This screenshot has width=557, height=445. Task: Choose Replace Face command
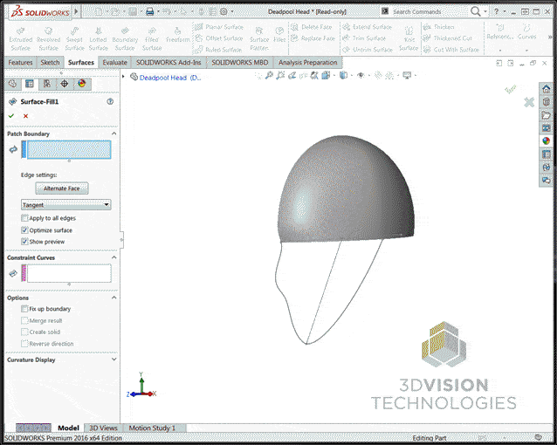[x=313, y=38]
